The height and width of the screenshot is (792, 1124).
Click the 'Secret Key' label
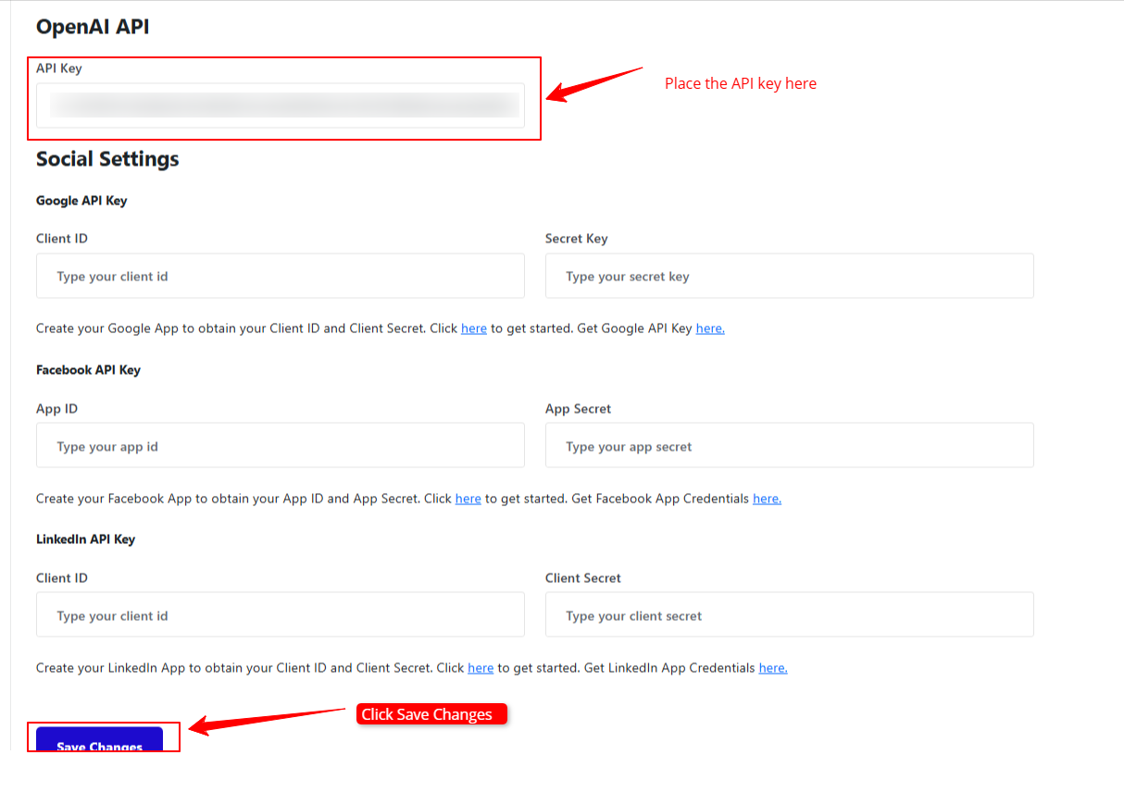pos(576,239)
